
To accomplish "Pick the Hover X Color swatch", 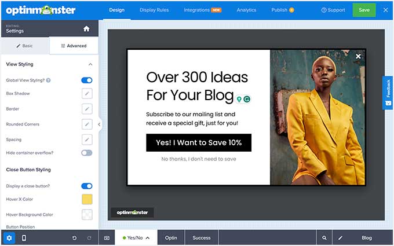I will (87, 200).
